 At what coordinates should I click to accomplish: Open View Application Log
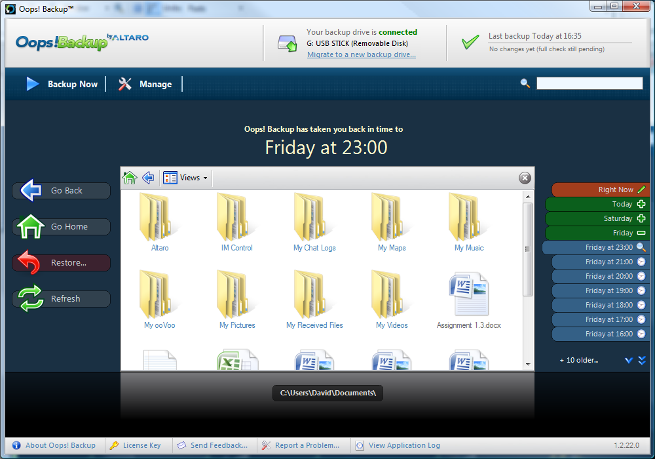click(x=398, y=445)
